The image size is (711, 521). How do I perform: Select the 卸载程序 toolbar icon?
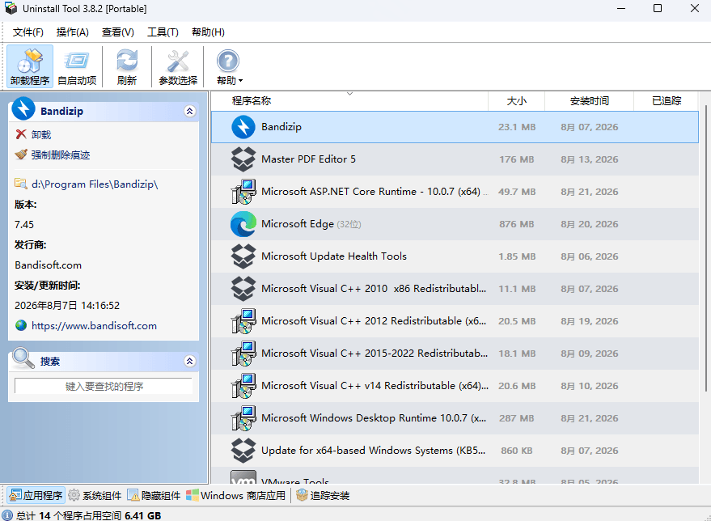pyautogui.click(x=30, y=66)
